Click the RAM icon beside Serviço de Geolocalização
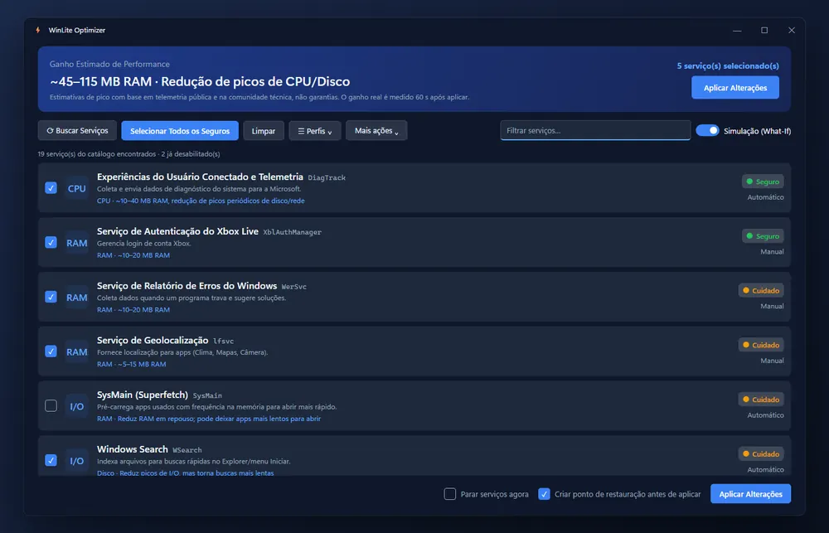Viewport: 829px width, 533px height. 76,351
